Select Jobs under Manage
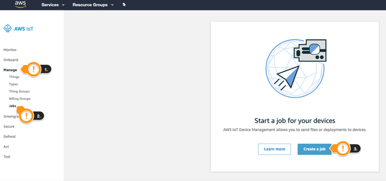386x181 pixels. coord(12,106)
